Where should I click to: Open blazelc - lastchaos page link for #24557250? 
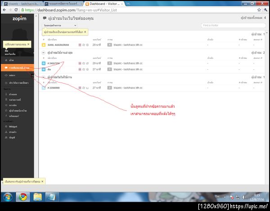pyautogui.click(x=128, y=63)
